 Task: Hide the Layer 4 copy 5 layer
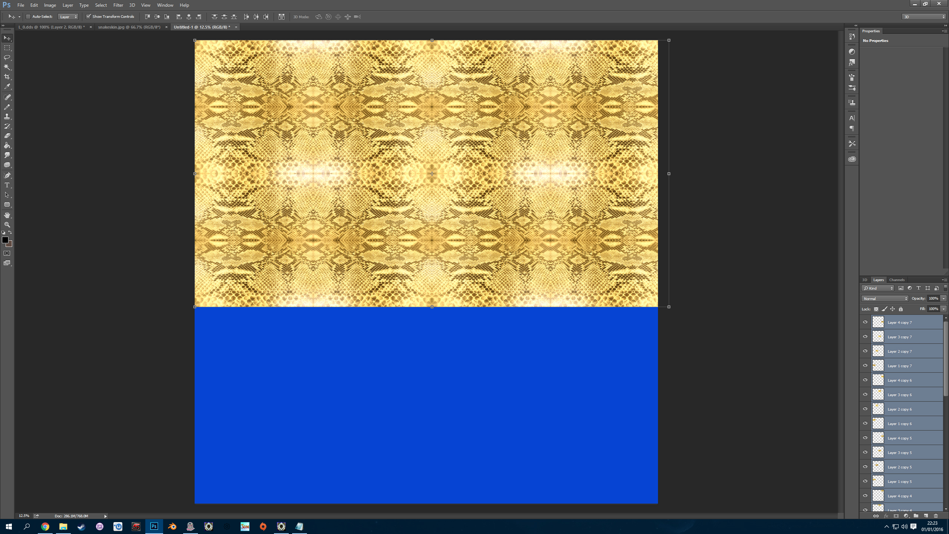(x=865, y=438)
